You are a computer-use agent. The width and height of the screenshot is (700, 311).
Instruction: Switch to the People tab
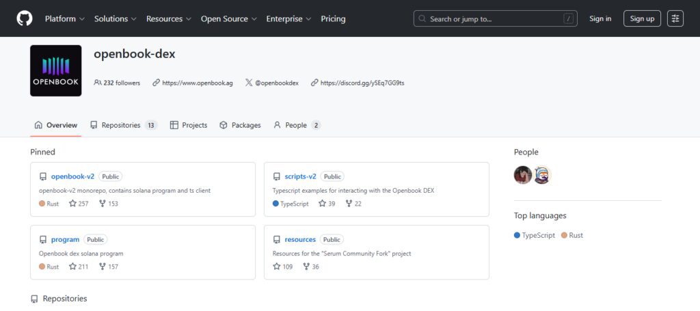point(297,125)
